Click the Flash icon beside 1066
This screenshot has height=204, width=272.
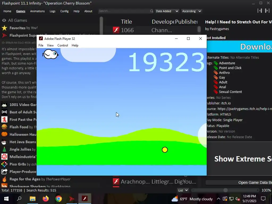pos(116,30)
